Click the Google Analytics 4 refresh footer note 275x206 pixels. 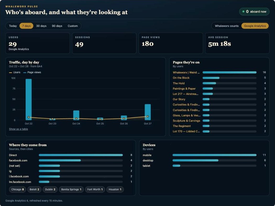click(34, 201)
